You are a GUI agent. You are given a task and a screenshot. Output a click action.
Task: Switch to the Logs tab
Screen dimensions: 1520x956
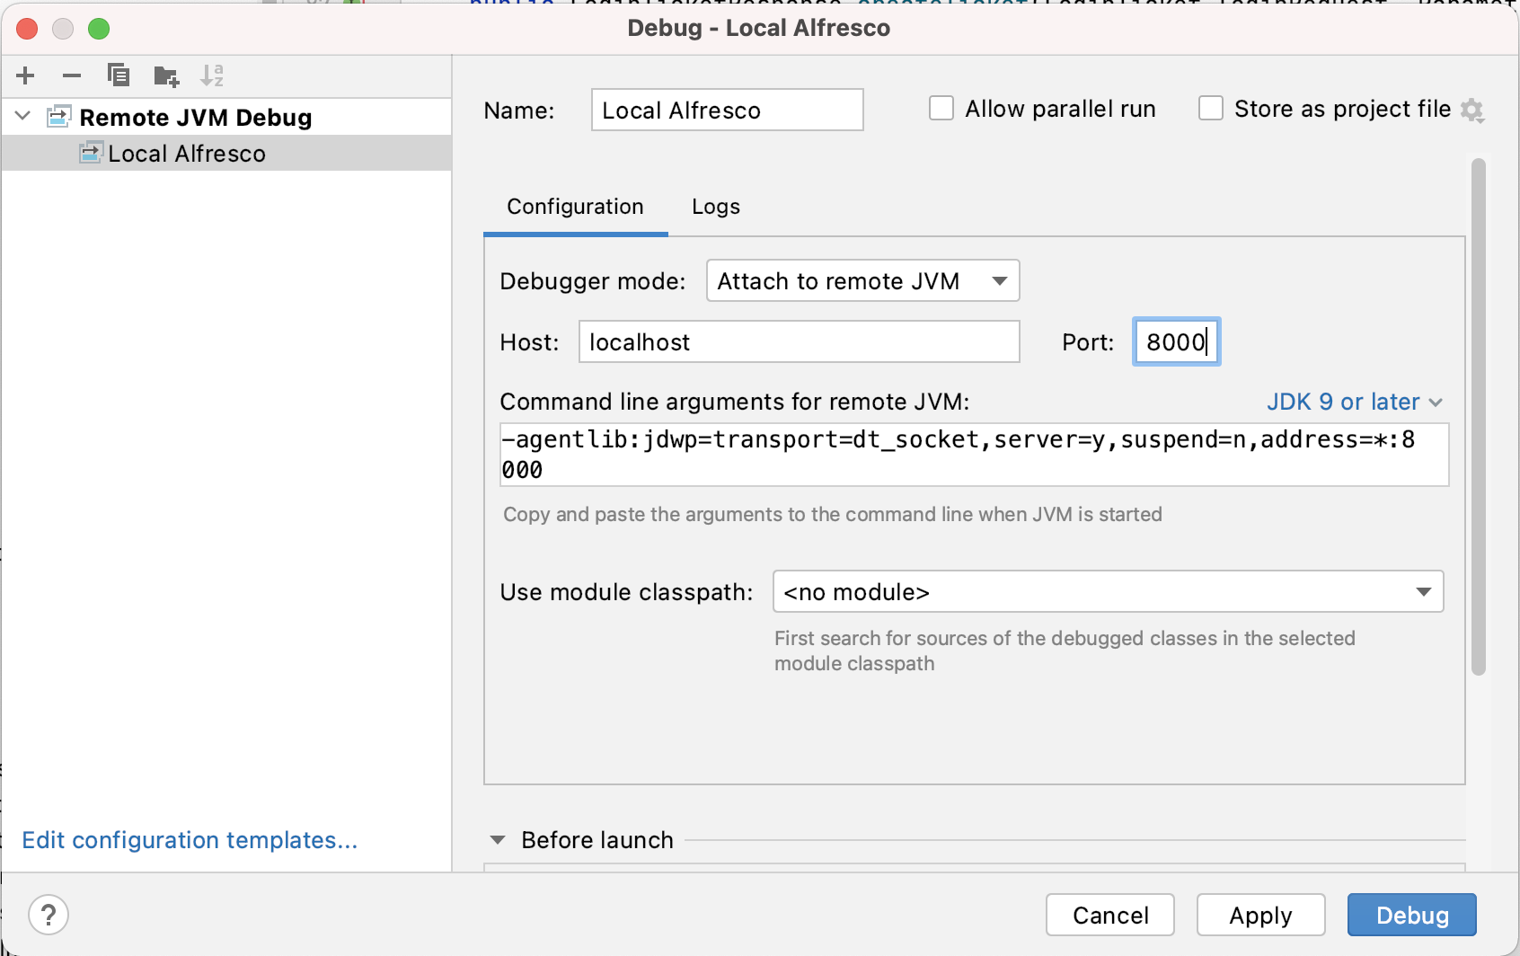(x=714, y=207)
